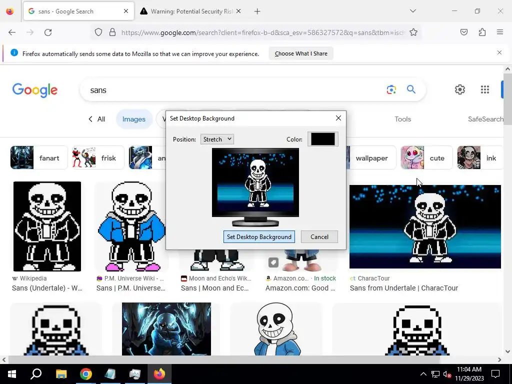Open the Wikipedia Sans pixel art thumbnail
The height and width of the screenshot is (384, 512).
tap(47, 226)
